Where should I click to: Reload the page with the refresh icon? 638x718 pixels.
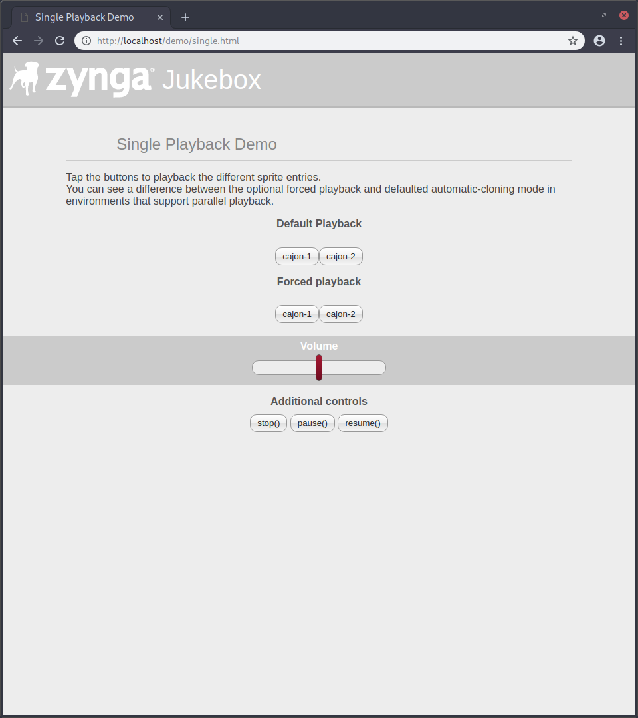click(x=60, y=41)
